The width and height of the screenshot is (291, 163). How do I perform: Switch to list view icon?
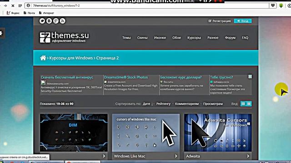coord(249,104)
